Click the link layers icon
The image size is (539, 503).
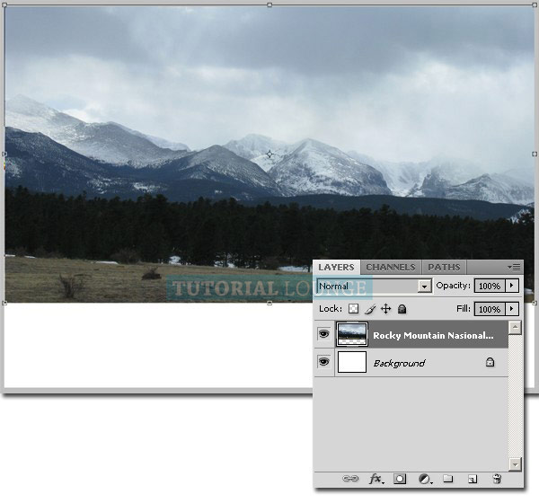[350, 480]
